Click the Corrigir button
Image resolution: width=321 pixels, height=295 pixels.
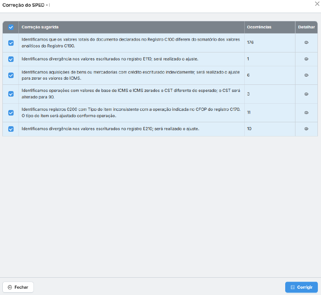(301, 287)
